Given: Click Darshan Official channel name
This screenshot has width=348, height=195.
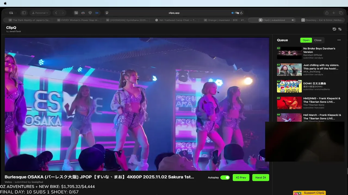Looking at the screenshot, I should [313, 55].
